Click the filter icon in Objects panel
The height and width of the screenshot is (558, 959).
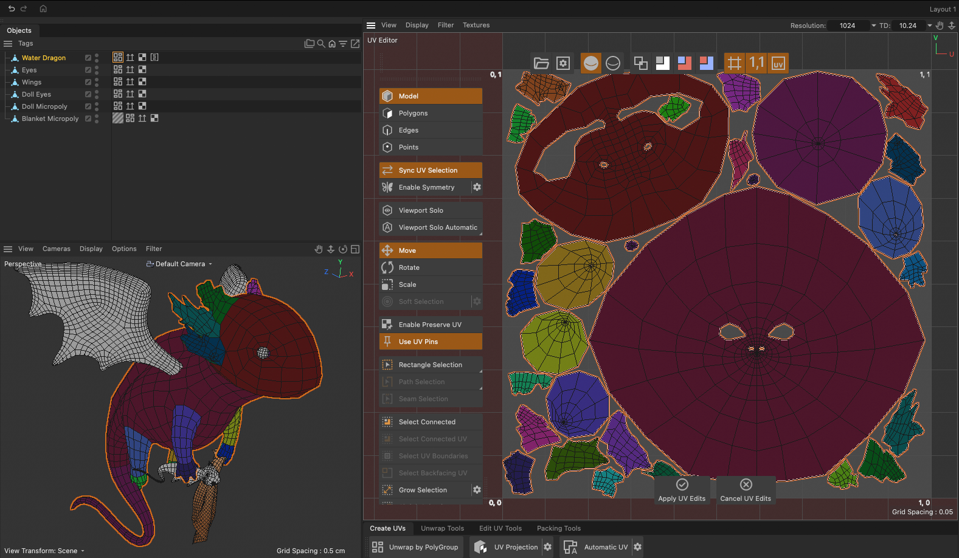[343, 44]
